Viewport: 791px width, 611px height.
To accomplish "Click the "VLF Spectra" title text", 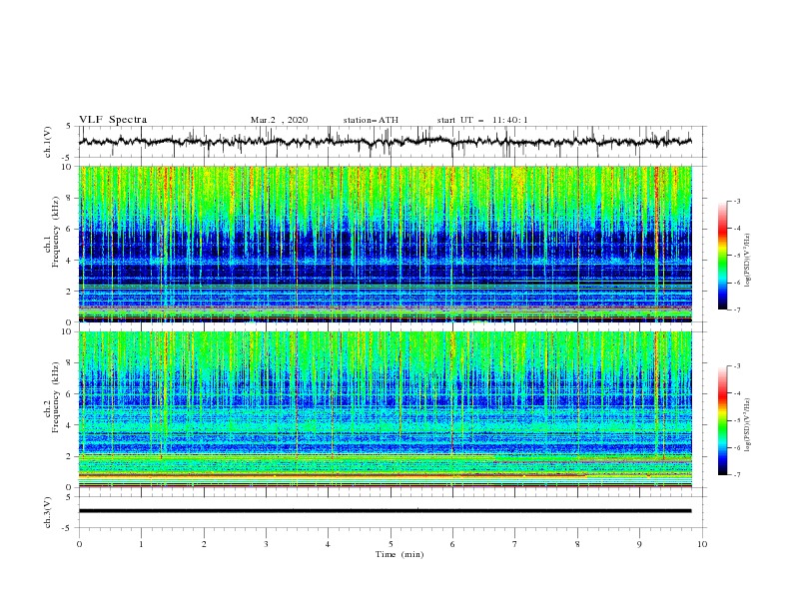I will 113,120.
